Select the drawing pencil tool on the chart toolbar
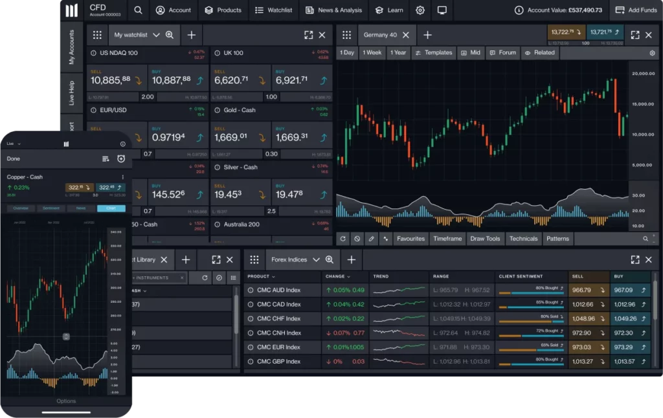 click(x=371, y=239)
